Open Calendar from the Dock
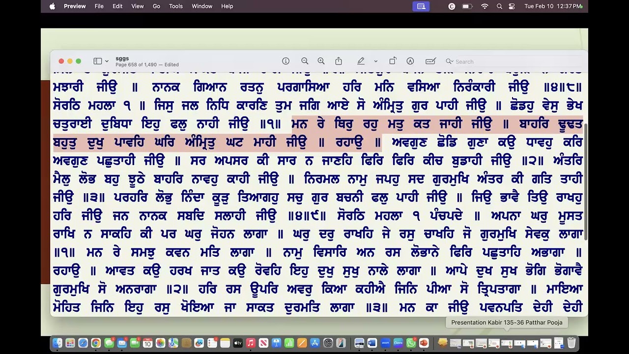This screenshot has width=629, height=354. coord(147,343)
